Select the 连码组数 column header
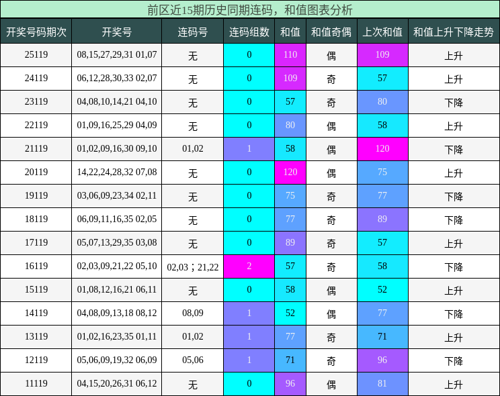The width and height of the screenshot is (500, 396). coord(249,32)
